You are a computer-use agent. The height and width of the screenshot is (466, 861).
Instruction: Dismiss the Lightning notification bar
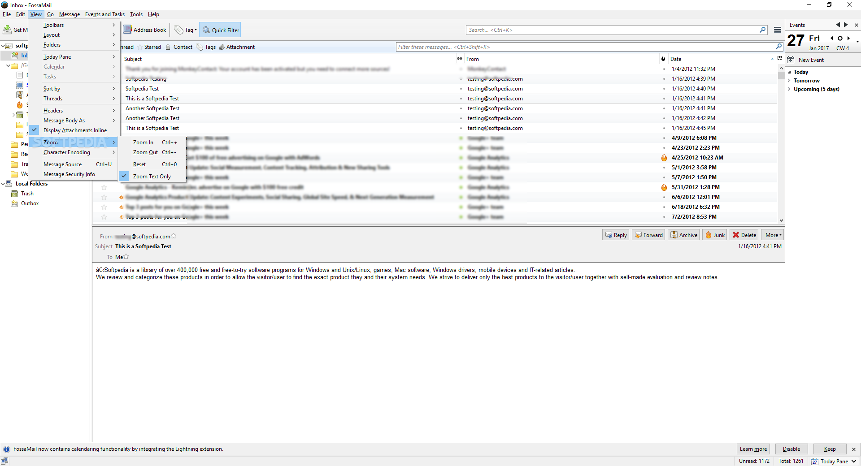point(854,449)
